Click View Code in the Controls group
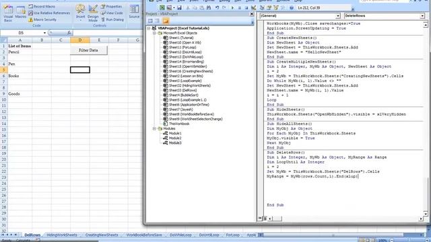This screenshot has width=431, height=242. coord(112,13)
